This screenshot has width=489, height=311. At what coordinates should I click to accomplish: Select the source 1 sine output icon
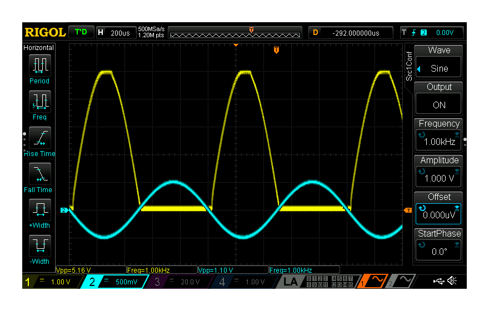coord(373,282)
